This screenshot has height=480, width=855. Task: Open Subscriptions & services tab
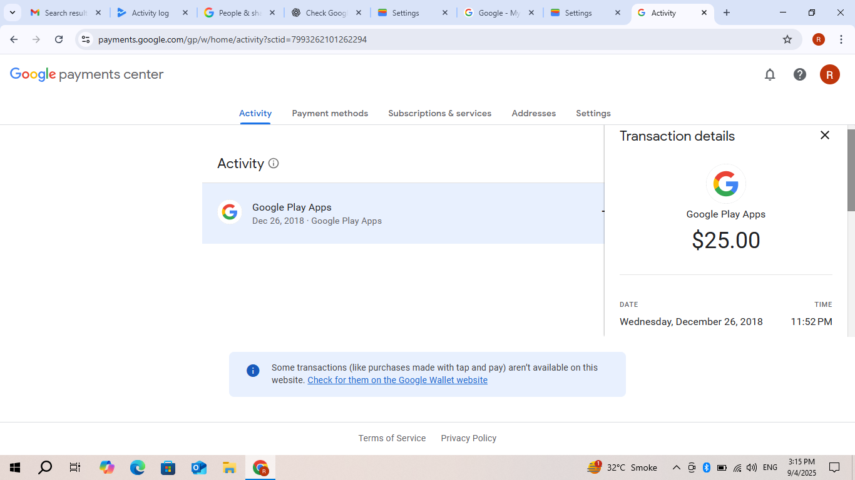coord(439,113)
